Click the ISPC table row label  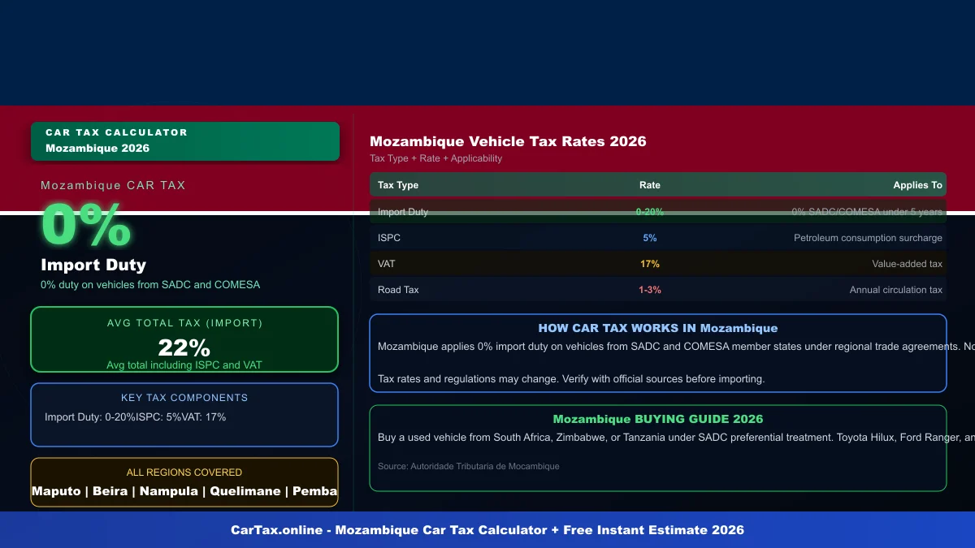(x=389, y=238)
